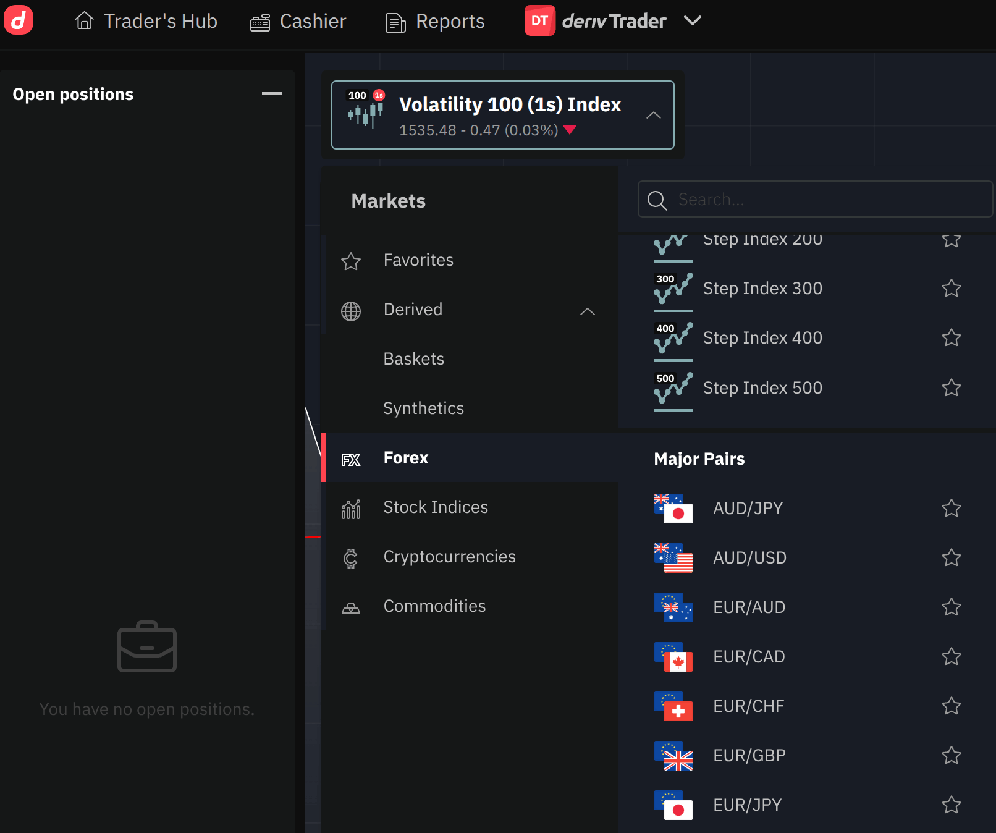Select Synthetics under Derived markets
996x833 pixels.
[423, 408]
